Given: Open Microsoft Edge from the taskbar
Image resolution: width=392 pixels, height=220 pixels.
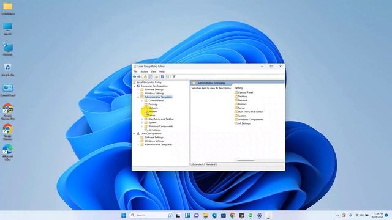Looking at the screenshot, I should click(x=214, y=215).
